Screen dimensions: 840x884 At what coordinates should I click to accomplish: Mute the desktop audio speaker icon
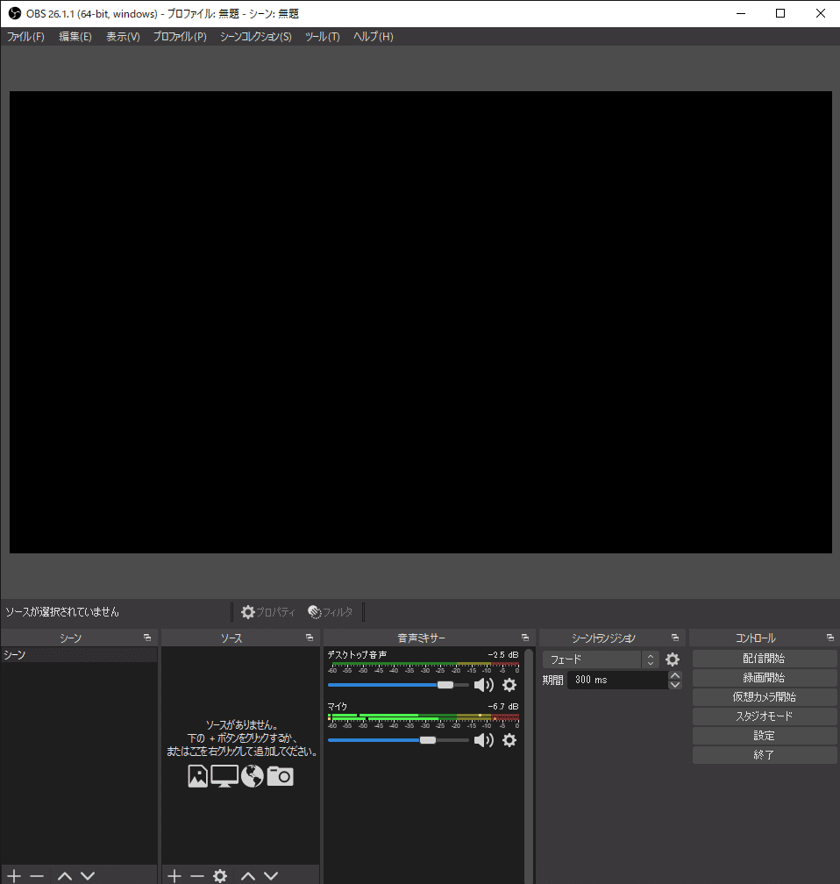point(484,685)
